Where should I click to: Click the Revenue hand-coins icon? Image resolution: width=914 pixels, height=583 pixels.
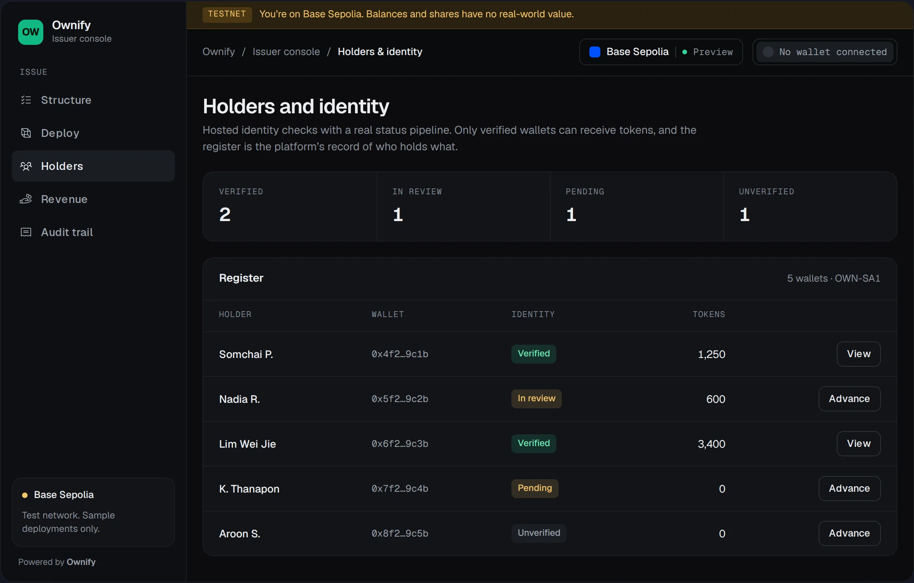[26, 199]
